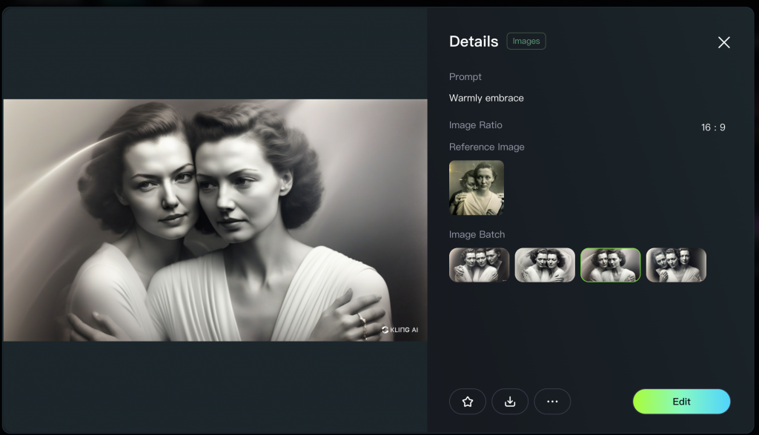Viewport: 759px width, 435px height.
Task: Click the 'Warmly embrace' prompt text
Action: (x=486, y=99)
